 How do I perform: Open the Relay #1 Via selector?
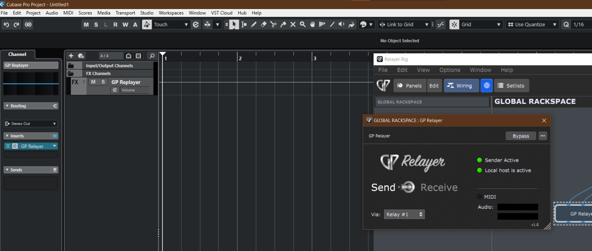(404, 214)
